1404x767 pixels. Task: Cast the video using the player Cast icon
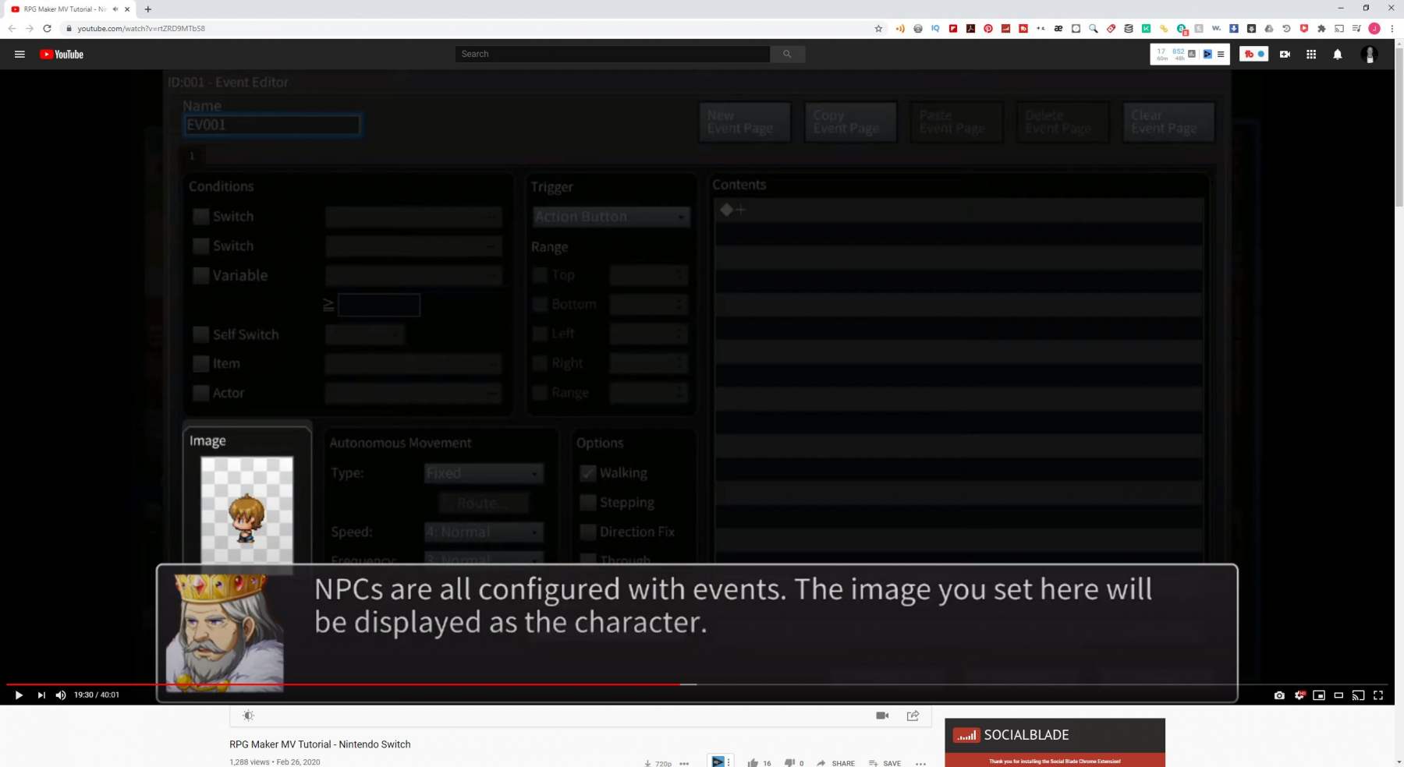coord(1358,695)
